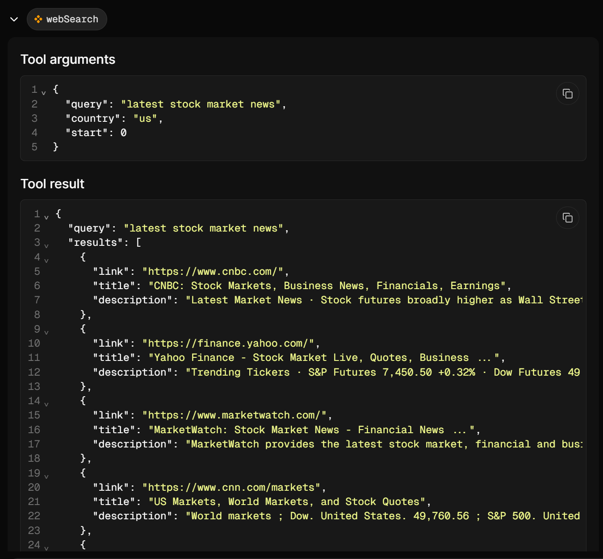This screenshot has height=559, width=603.
Task: Click the "results": [ line
Action: (105, 242)
